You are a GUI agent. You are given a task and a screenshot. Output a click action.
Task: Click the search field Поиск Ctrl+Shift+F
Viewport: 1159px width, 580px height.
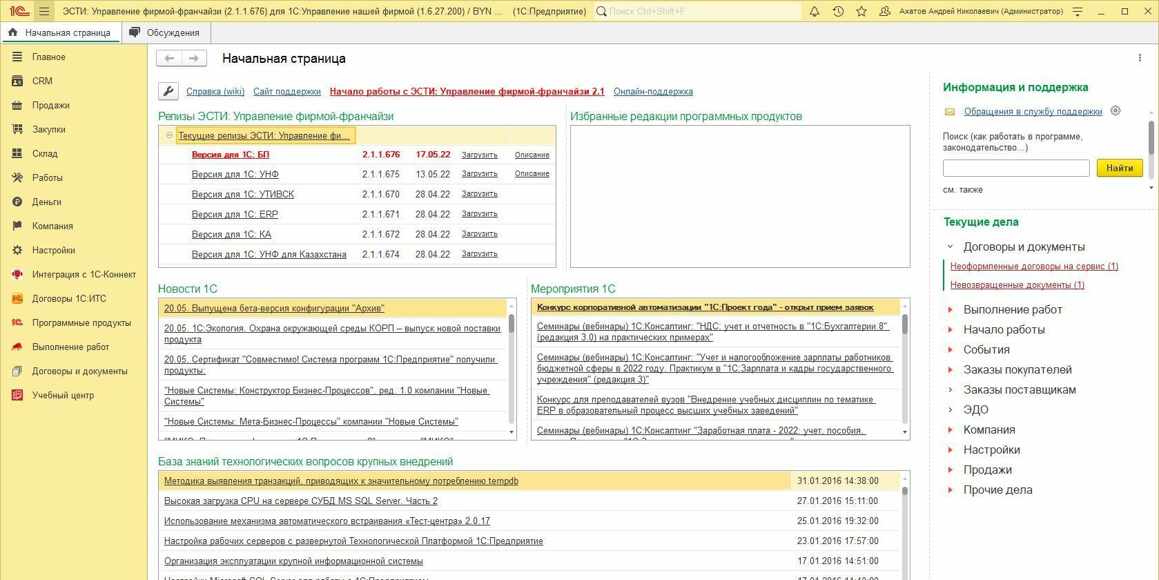click(x=698, y=11)
